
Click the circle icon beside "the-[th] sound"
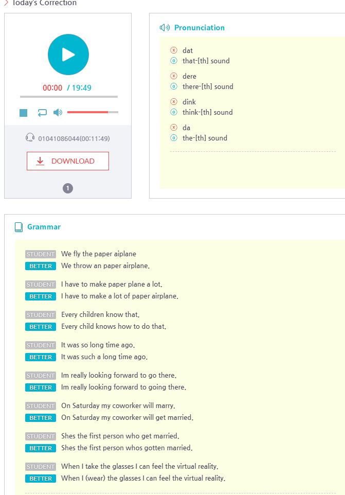pyautogui.click(x=174, y=138)
